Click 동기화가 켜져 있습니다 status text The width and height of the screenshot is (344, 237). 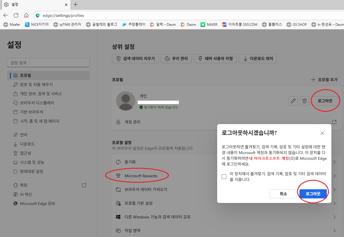(161, 107)
